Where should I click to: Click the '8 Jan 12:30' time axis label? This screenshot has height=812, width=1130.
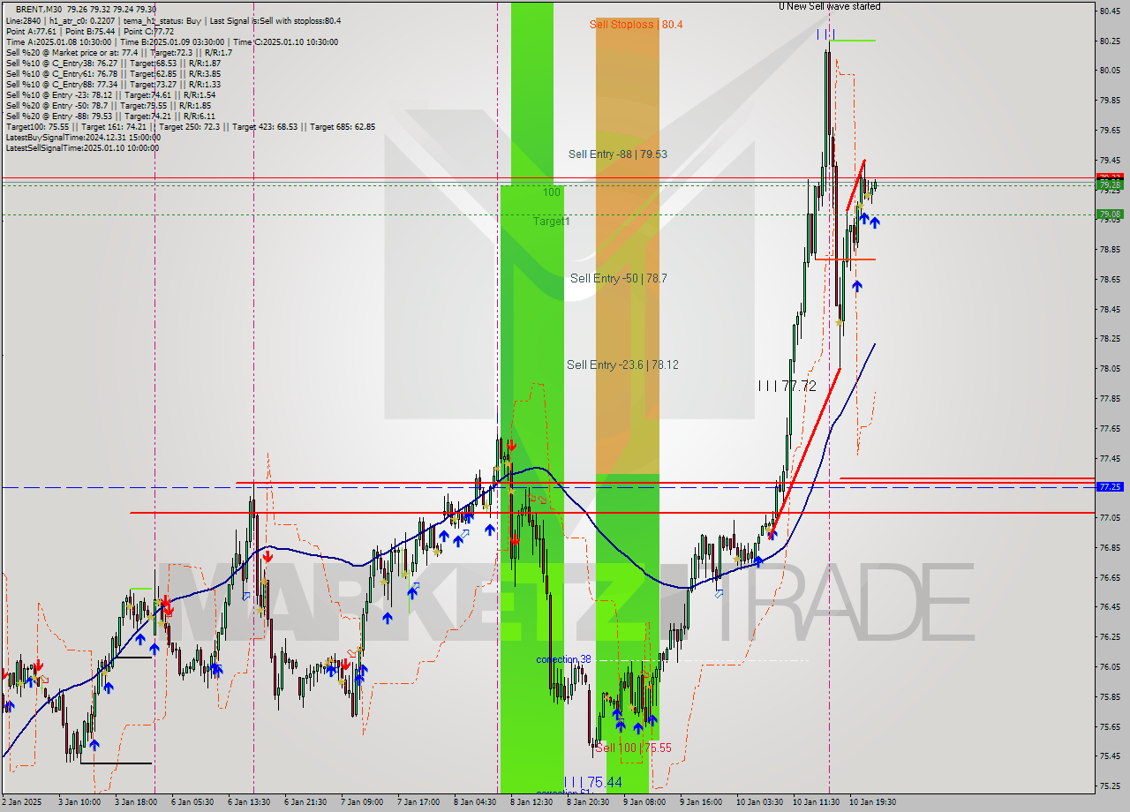tap(531, 802)
